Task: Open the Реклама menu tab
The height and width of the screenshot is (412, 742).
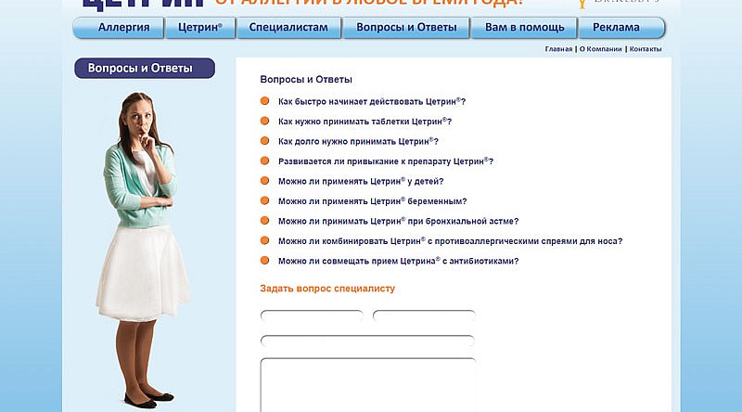Action: tap(621, 28)
